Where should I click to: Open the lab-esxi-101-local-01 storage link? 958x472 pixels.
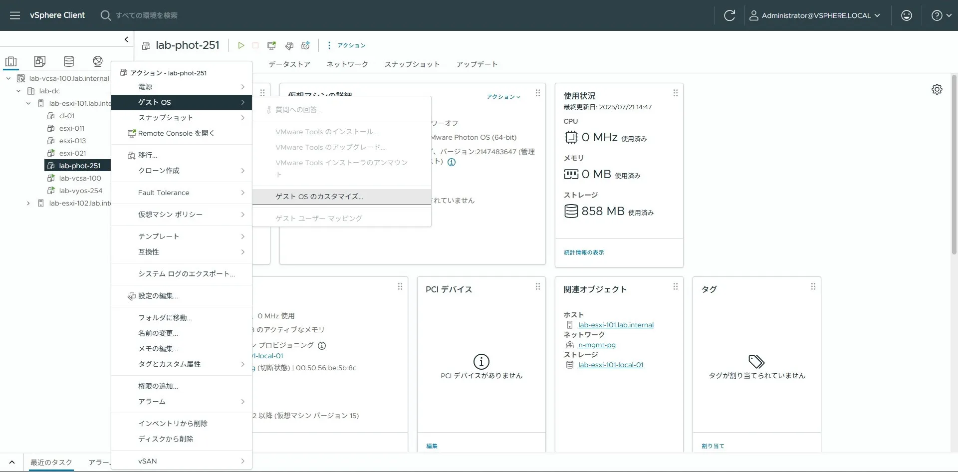pos(611,365)
